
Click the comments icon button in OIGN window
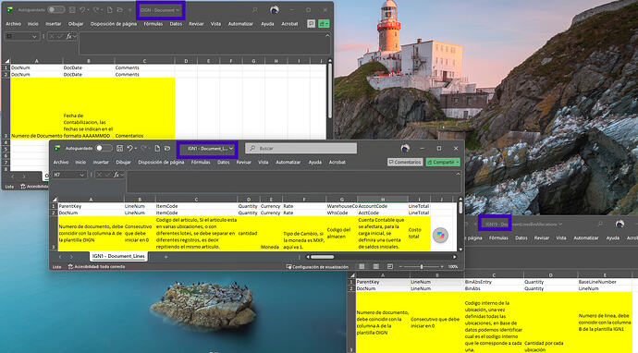coord(312,24)
